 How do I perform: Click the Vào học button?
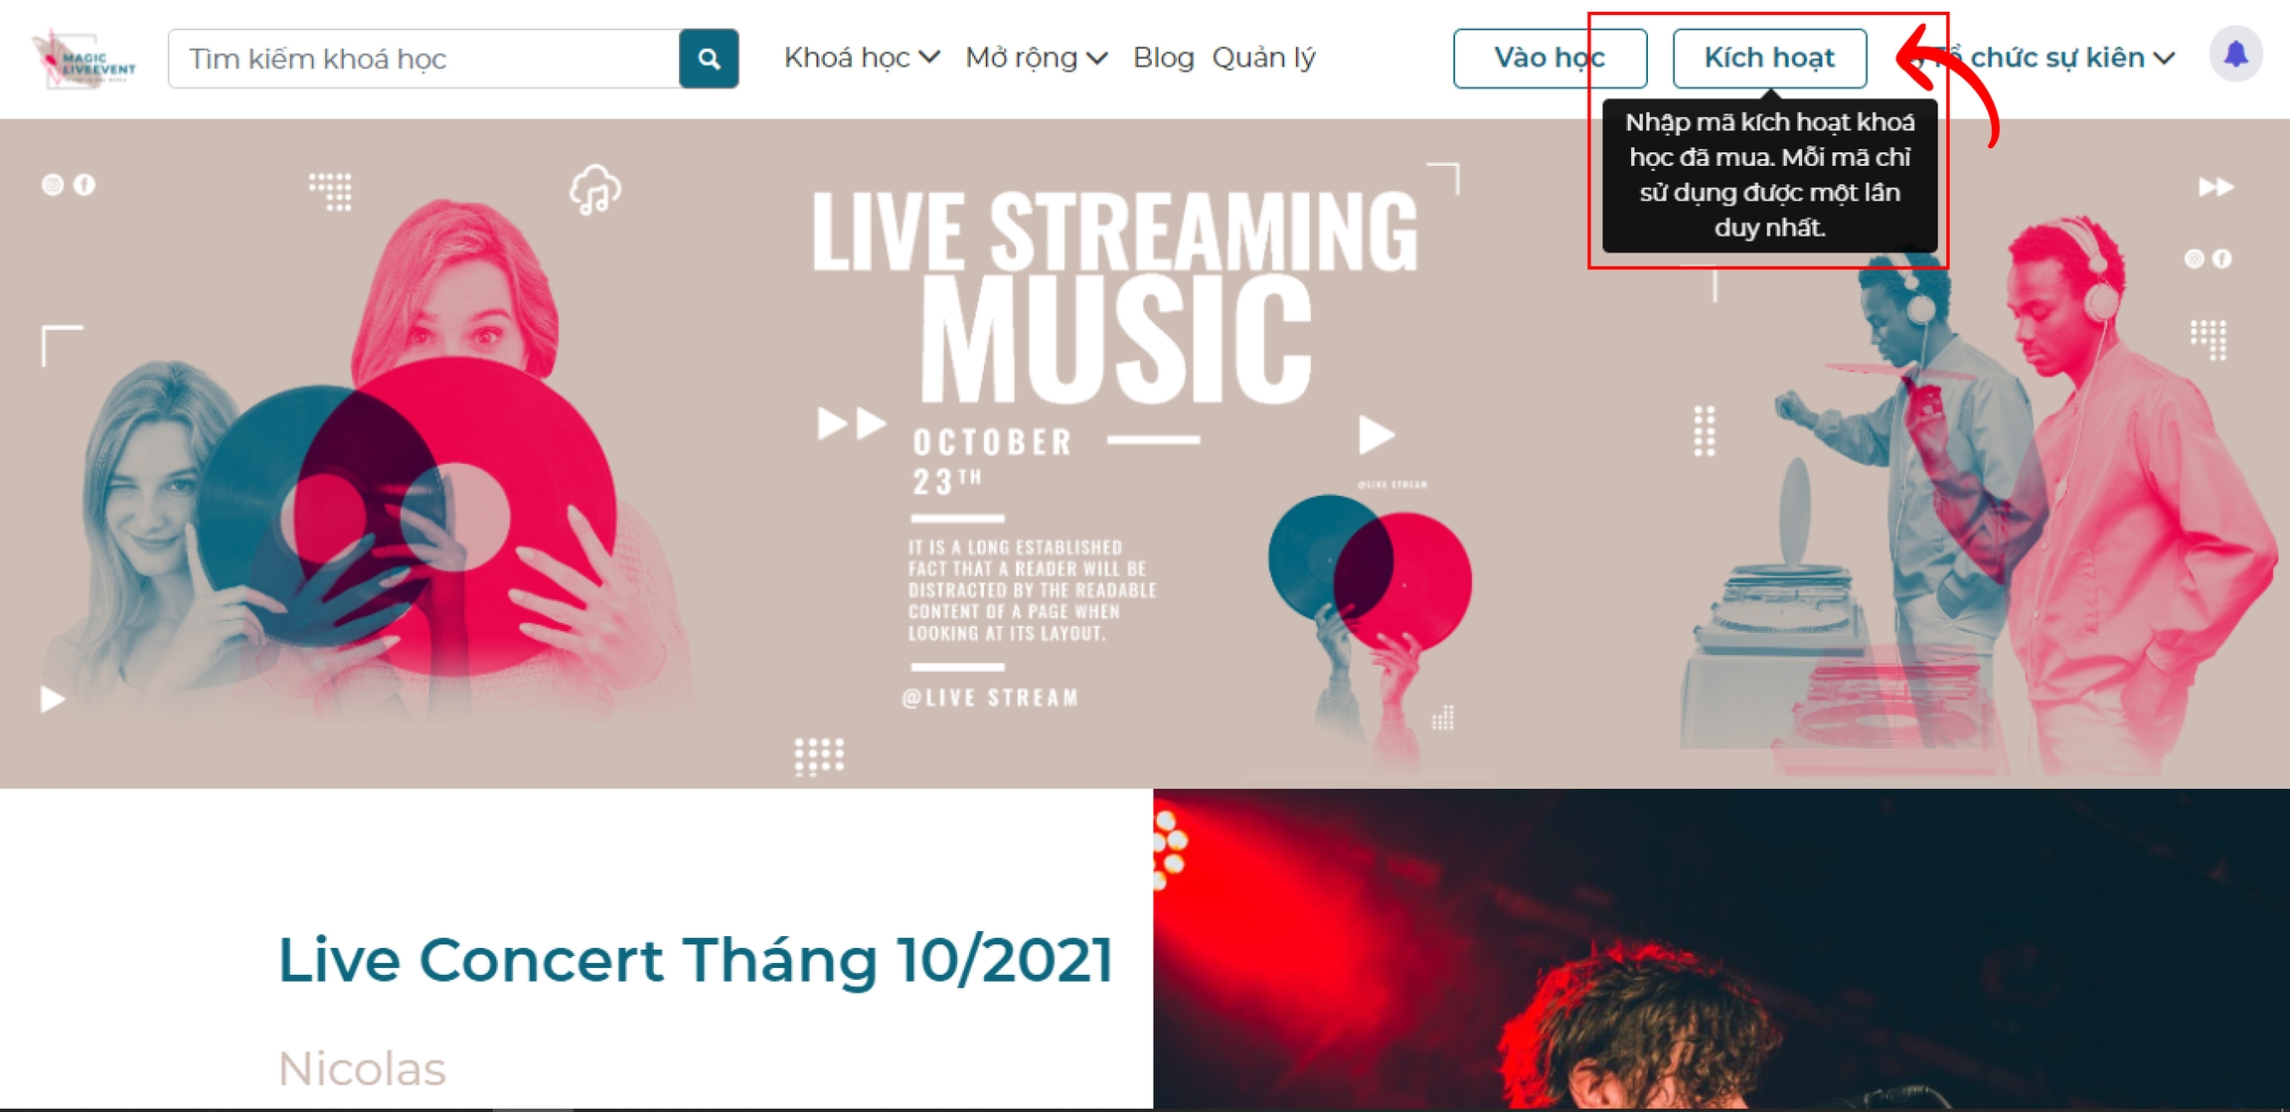click(x=1550, y=59)
